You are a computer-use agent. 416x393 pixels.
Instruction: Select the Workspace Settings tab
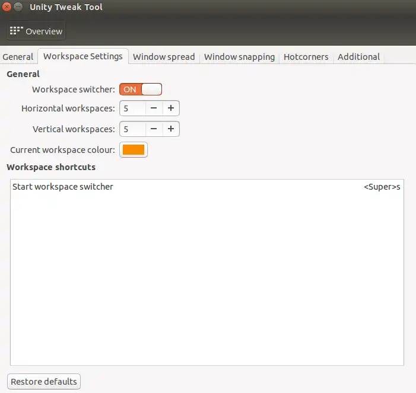pos(83,56)
